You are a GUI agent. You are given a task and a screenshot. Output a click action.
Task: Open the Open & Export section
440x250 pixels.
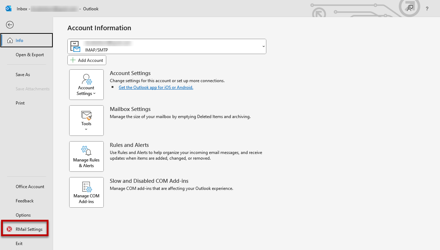pyautogui.click(x=29, y=54)
